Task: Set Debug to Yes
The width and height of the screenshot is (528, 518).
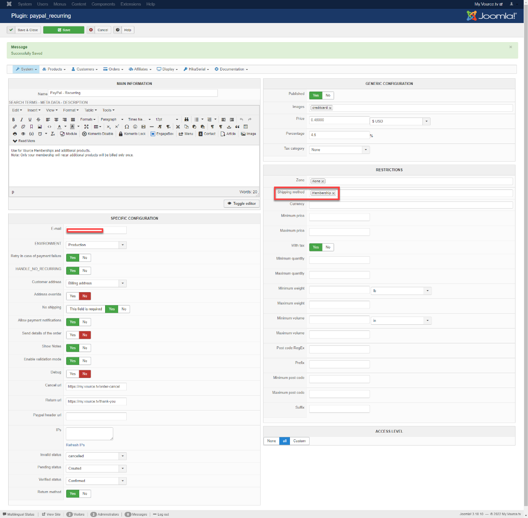Action: coord(73,374)
